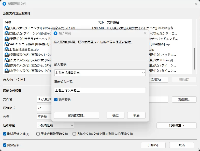Click the めだかジ file's zip icon
This screenshot has height=151, width=200.
[x=7, y=33]
